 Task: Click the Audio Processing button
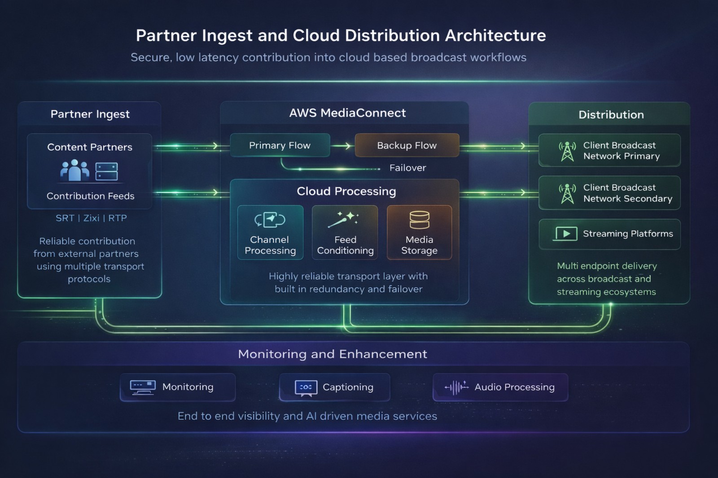tap(500, 387)
